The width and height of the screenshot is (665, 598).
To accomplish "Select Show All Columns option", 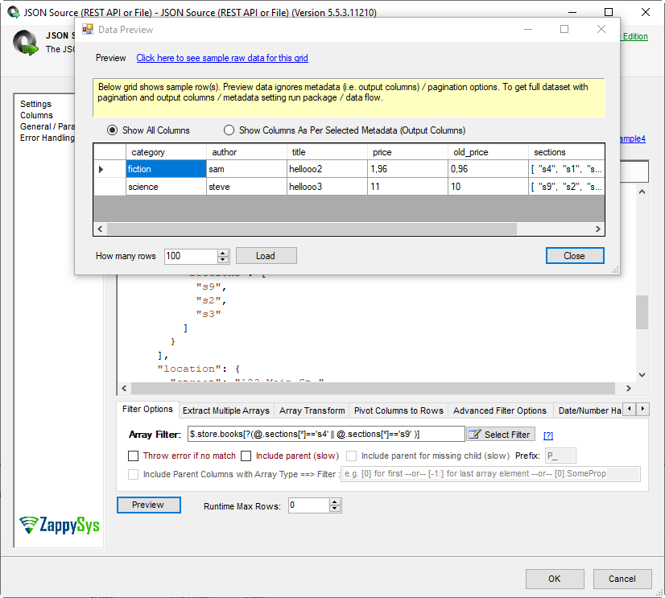I will tap(148, 130).
